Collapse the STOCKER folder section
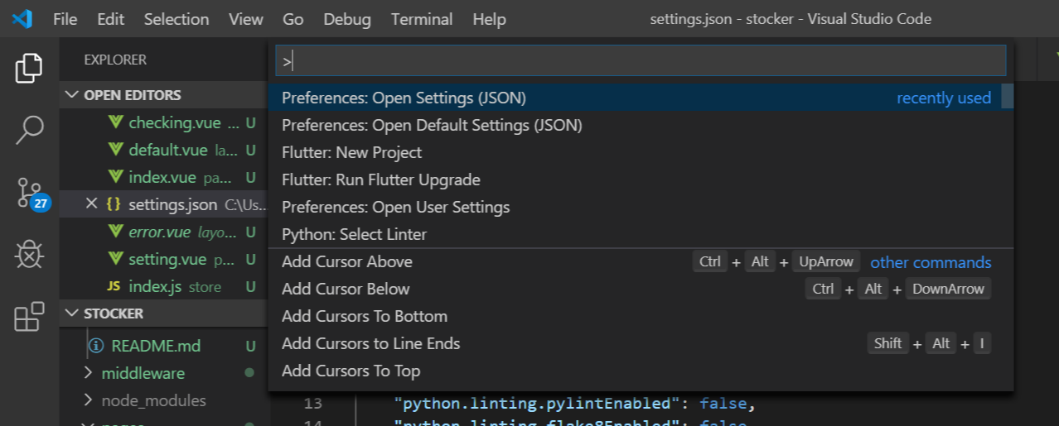 pyautogui.click(x=164, y=314)
